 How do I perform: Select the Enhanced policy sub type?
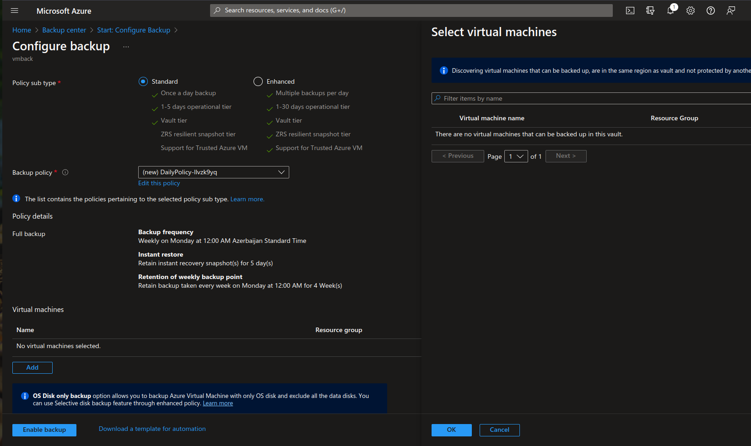pyautogui.click(x=258, y=81)
